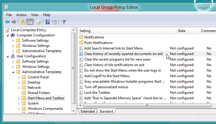Expand the Windows Components tree node
Screen dimensions: 216x124
[x=19, y=109]
